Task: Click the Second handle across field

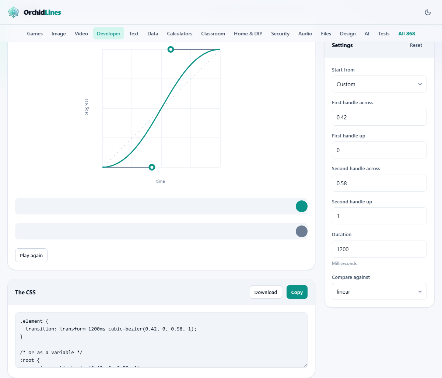Action: point(379,183)
